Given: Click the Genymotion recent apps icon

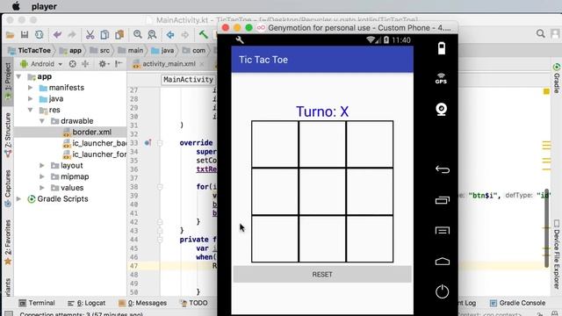Looking at the screenshot, I should click(x=443, y=200).
